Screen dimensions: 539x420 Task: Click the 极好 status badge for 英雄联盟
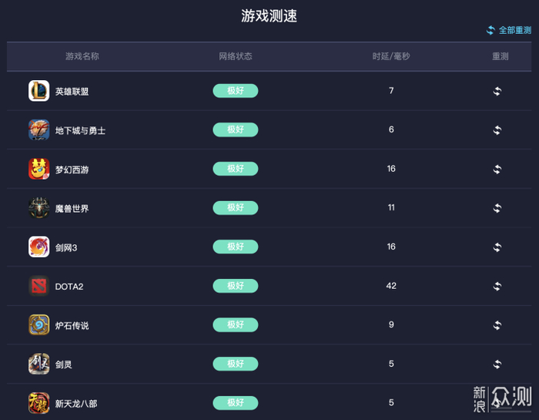point(235,91)
